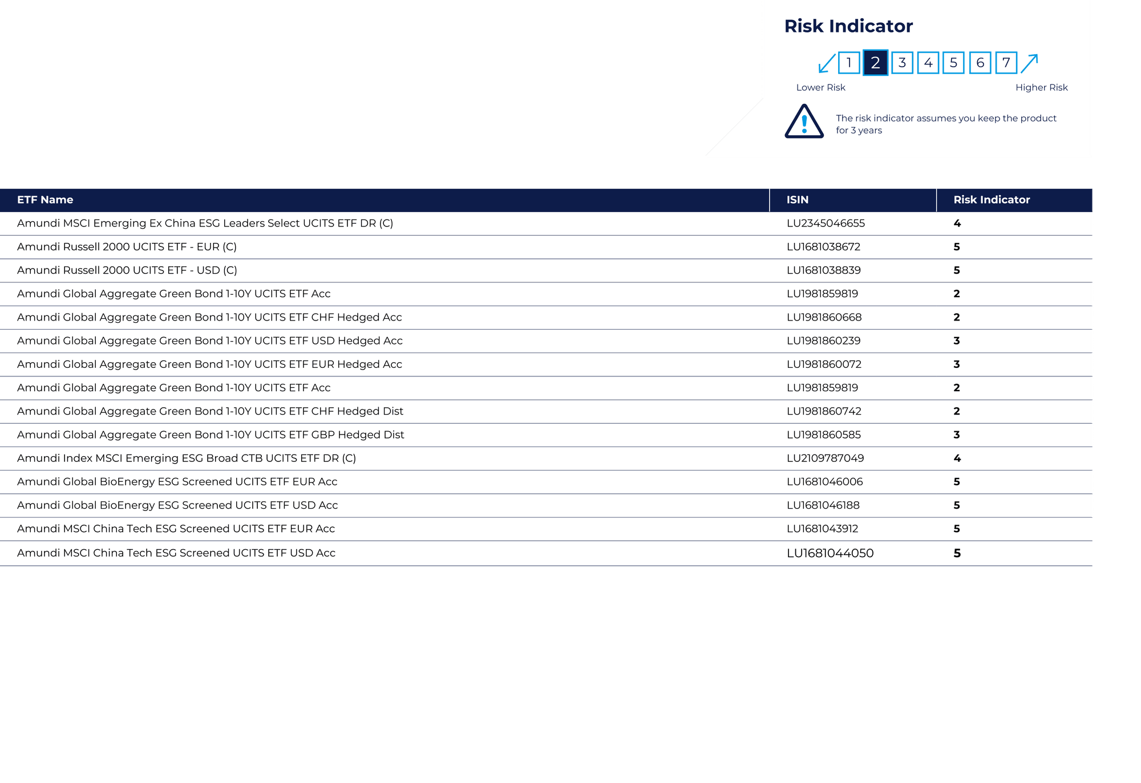The image size is (1141, 783).
Task: Click the ISIN column header
Action: click(x=798, y=200)
